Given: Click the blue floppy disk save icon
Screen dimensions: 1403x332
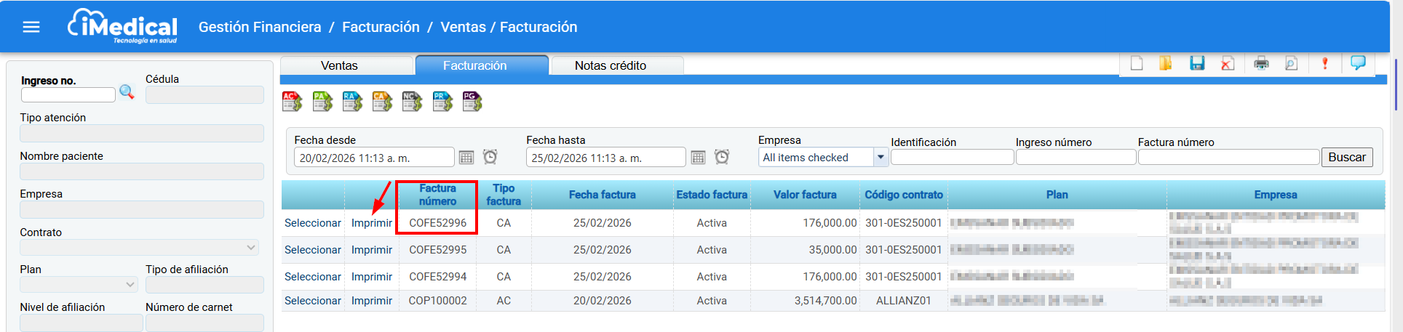Looking at the screenshot, I should point(1197,64).
